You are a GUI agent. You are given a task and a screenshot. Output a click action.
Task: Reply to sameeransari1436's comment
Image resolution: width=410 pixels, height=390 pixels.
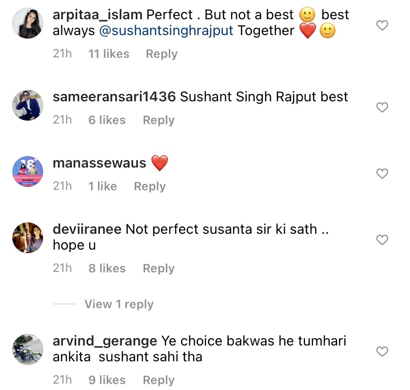tap(158, 120)
